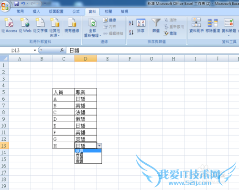Viewport: 239px width, 190px height.
Task: Click Edit Links in connections group
Action: point(113,33)
